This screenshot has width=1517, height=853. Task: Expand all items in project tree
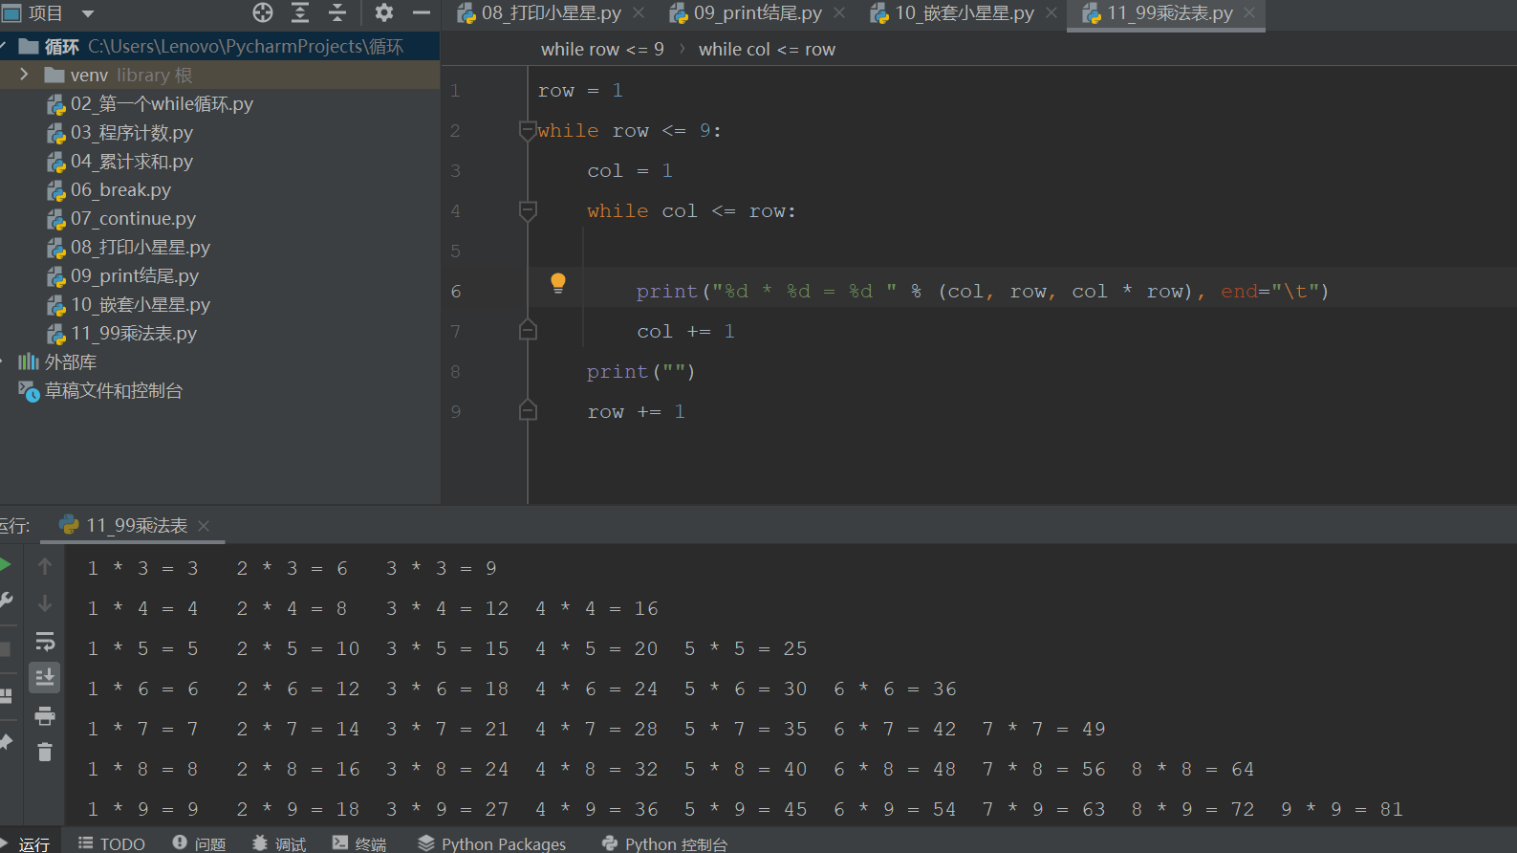tap(300, 12)
